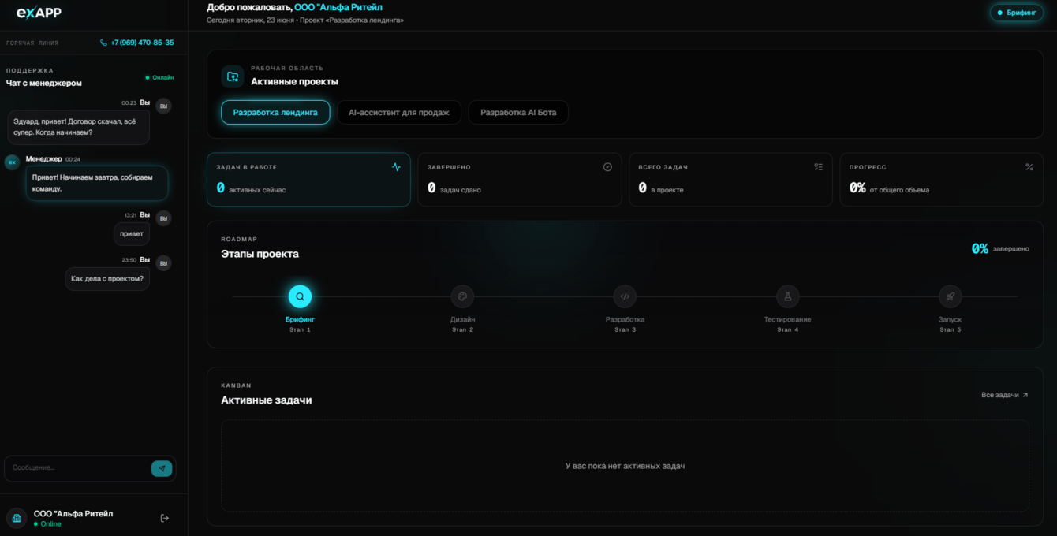Select the Дизайн stage palette icon

[462, 296]
